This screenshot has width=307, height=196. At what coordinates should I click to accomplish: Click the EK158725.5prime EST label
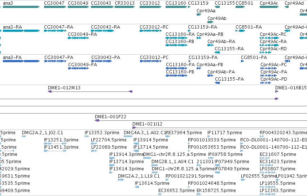pyautogui.click(x=216, y=190)
